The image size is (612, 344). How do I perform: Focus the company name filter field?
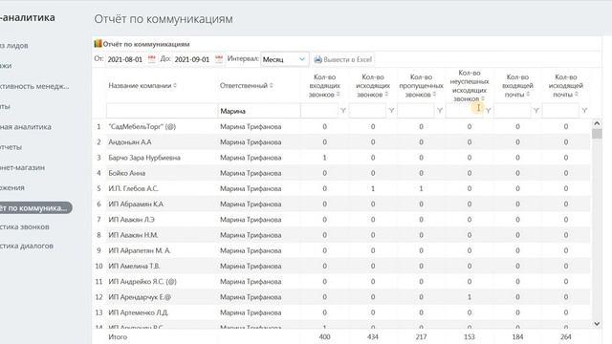[162, 111]
